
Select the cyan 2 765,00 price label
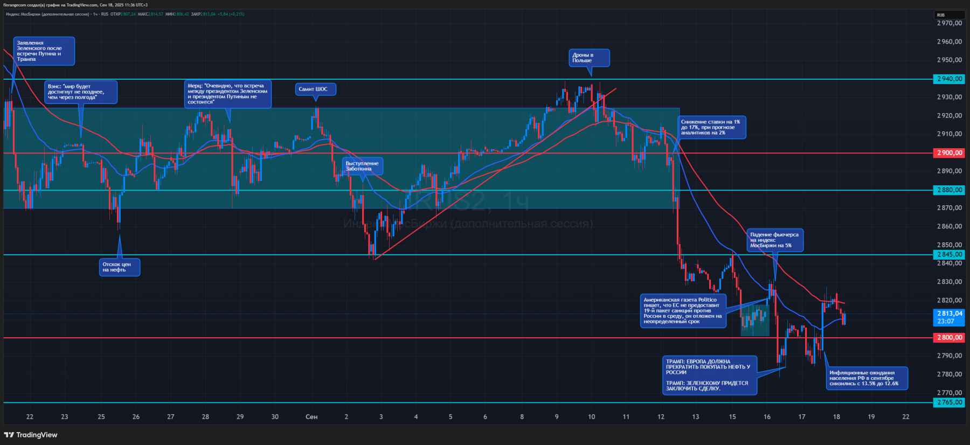coord(949,402)
